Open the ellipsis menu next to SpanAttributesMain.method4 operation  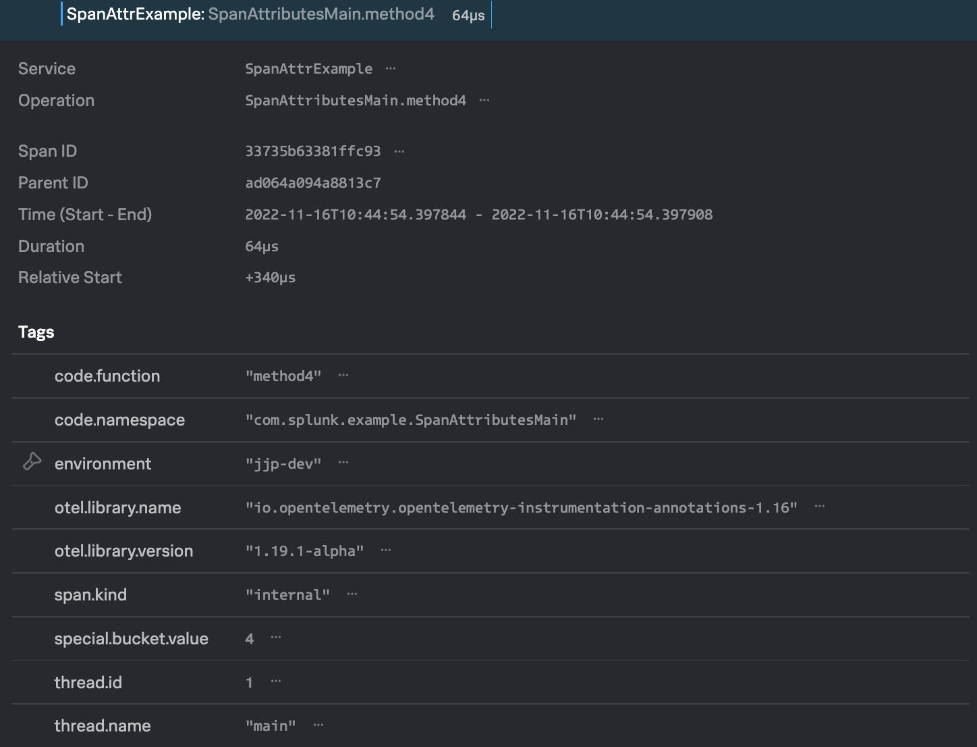(x=484, y=100)
